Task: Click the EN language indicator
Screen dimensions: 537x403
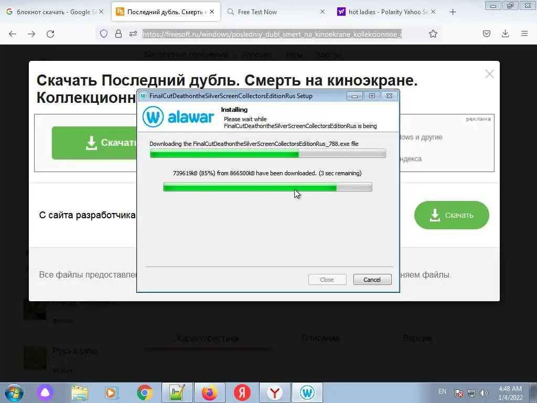Action: tap(442, 391)
